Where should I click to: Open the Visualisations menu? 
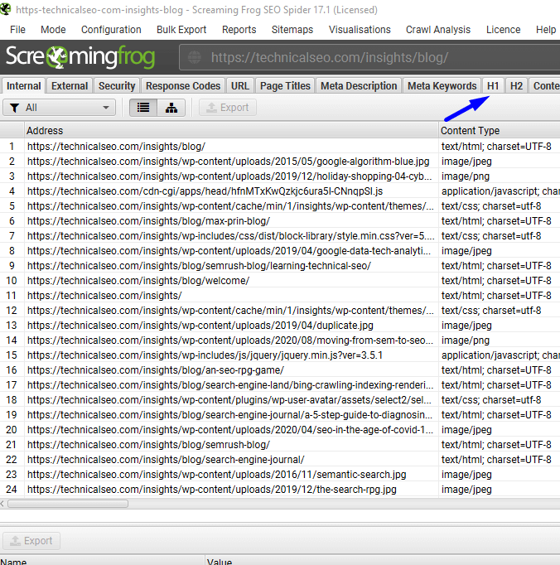(x=360, y=29)
